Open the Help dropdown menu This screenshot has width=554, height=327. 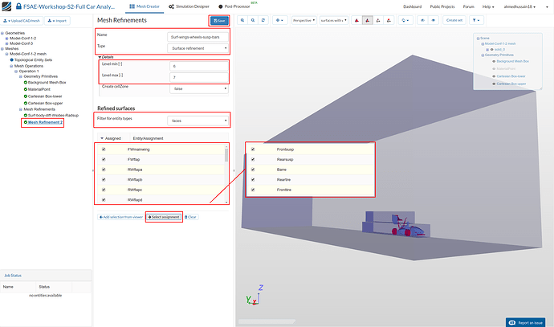(488, 6)
